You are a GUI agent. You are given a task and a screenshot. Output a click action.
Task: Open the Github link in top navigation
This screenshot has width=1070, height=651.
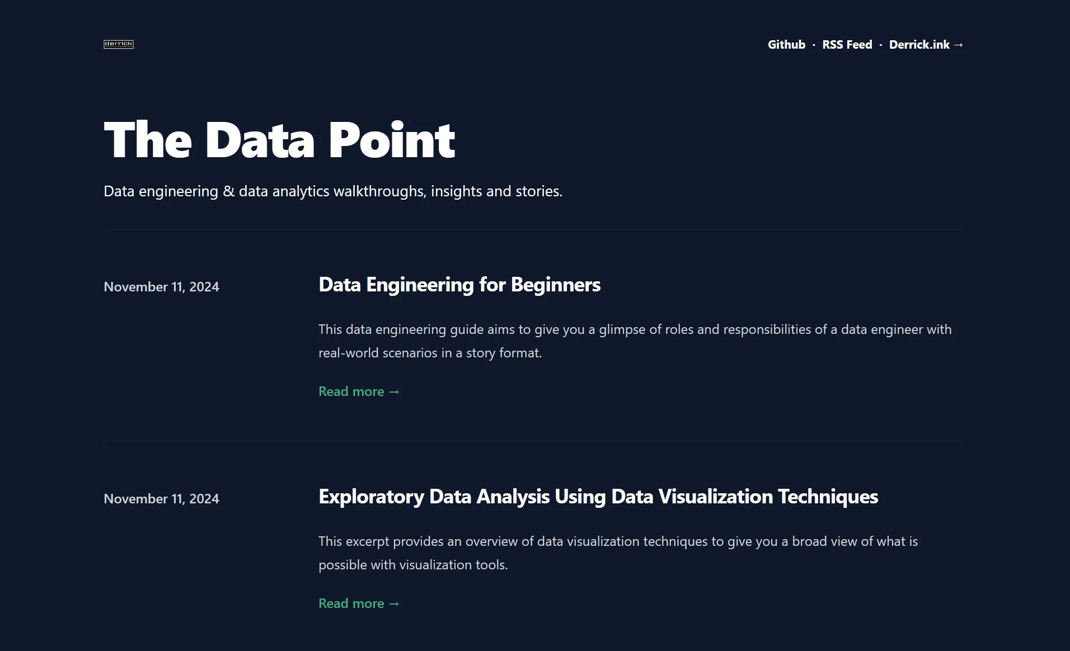pyautogui.click(x=786, y=45)
